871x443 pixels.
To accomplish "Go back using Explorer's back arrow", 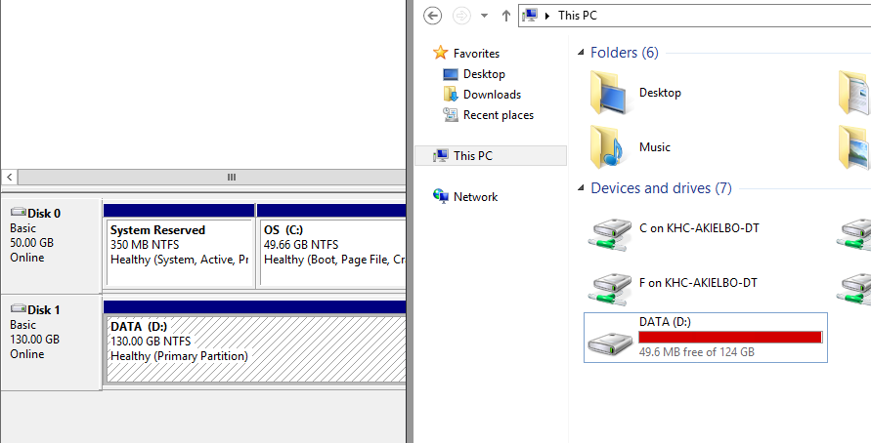I will pyautogui.click(x=433, y=16).
